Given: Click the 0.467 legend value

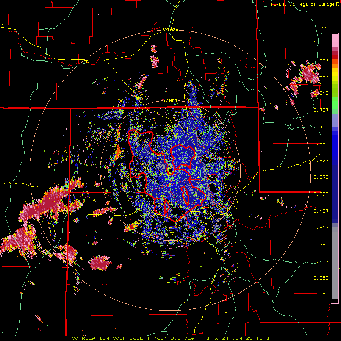Looking at the screenshot, I should (321, 211).
